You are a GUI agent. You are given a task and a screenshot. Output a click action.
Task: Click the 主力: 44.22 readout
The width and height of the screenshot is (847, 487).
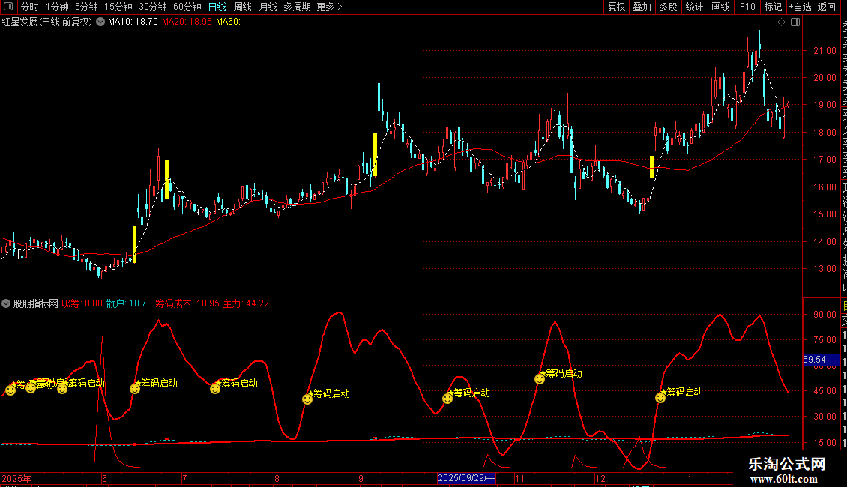coord(247,303)
